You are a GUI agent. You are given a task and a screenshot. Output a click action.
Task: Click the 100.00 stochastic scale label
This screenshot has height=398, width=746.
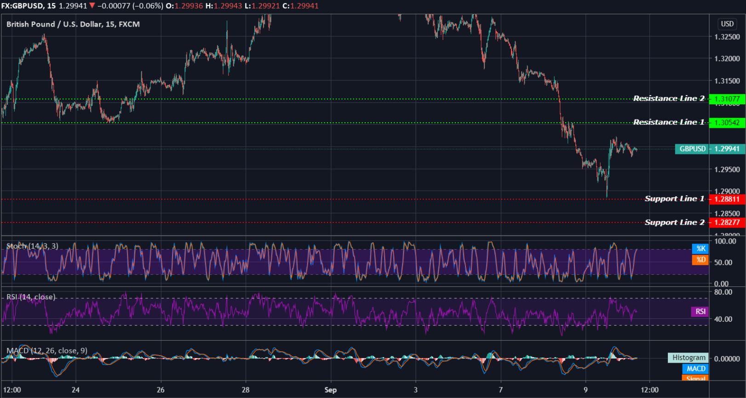point(725,241)
